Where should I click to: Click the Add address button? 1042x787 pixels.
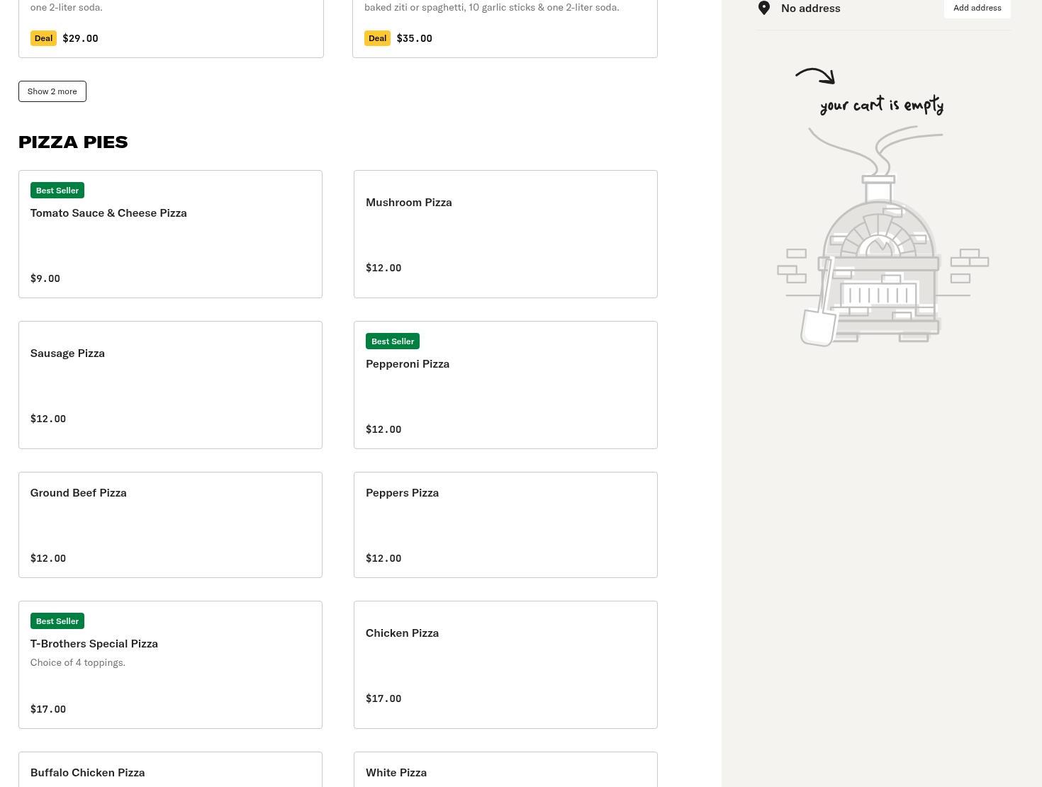pos(977,8)
